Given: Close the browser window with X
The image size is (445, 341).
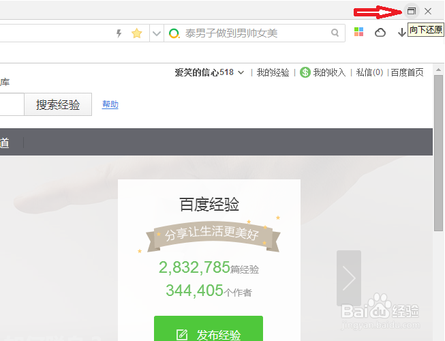Looking at the screenshot, I should click(x=428, y=12).
